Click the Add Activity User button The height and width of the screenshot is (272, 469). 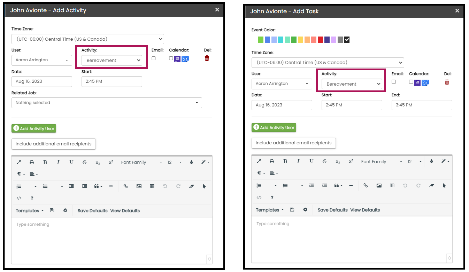click(33, 128)
